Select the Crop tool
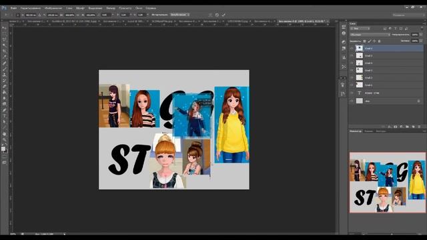The height and width of the screenshot is (240, 427). point(4,51)
